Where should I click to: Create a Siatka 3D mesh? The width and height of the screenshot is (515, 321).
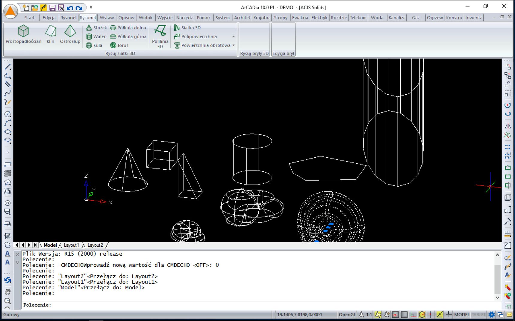(187, 28)
